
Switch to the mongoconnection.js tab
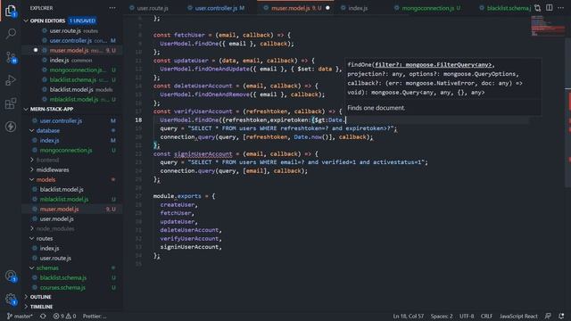(x=428, y=8)
